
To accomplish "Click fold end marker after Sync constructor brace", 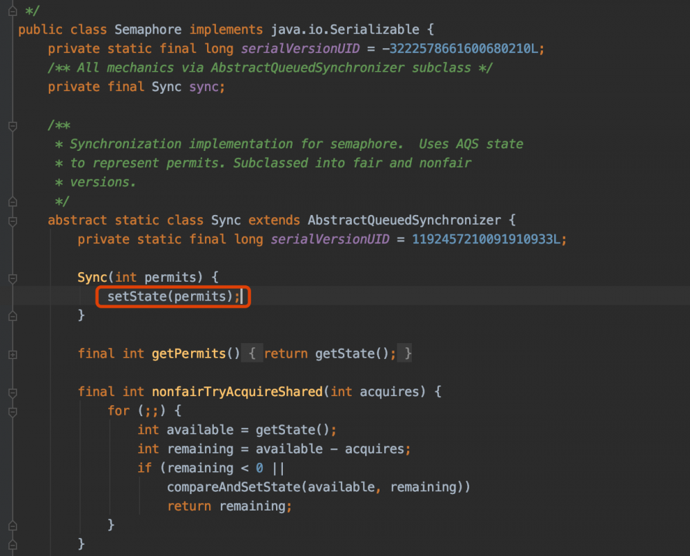I will 12,316.
